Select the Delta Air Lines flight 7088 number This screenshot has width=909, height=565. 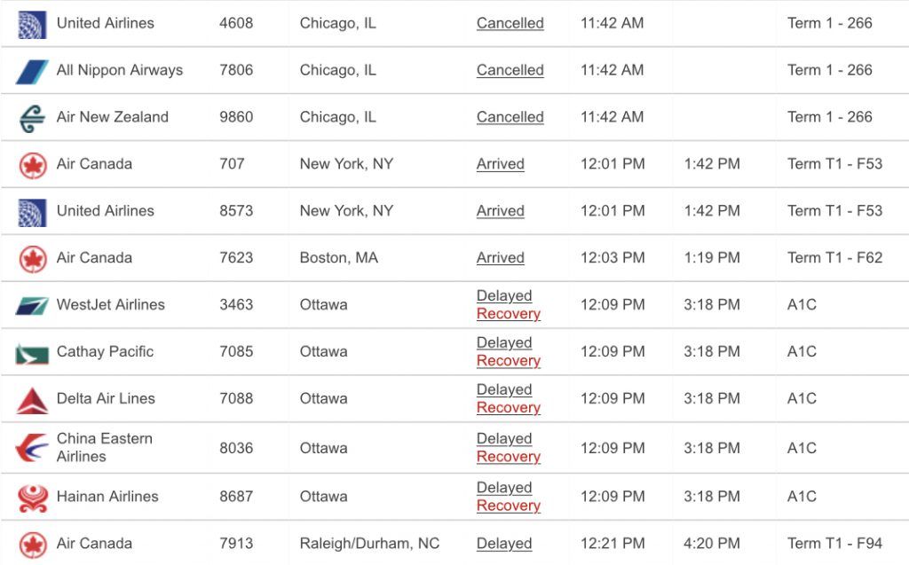click(x=236, y=399)
